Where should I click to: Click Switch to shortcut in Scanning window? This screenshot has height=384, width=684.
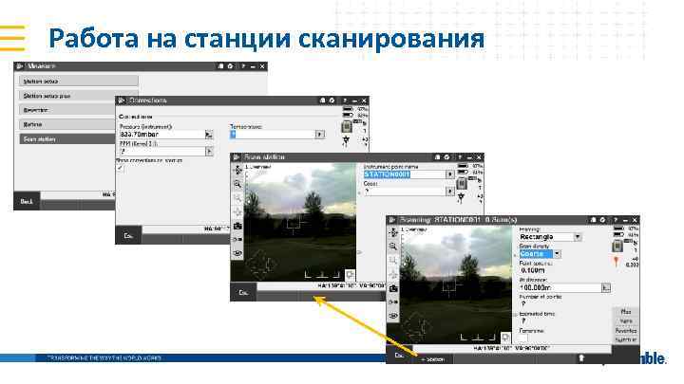(x=626, y=339)
